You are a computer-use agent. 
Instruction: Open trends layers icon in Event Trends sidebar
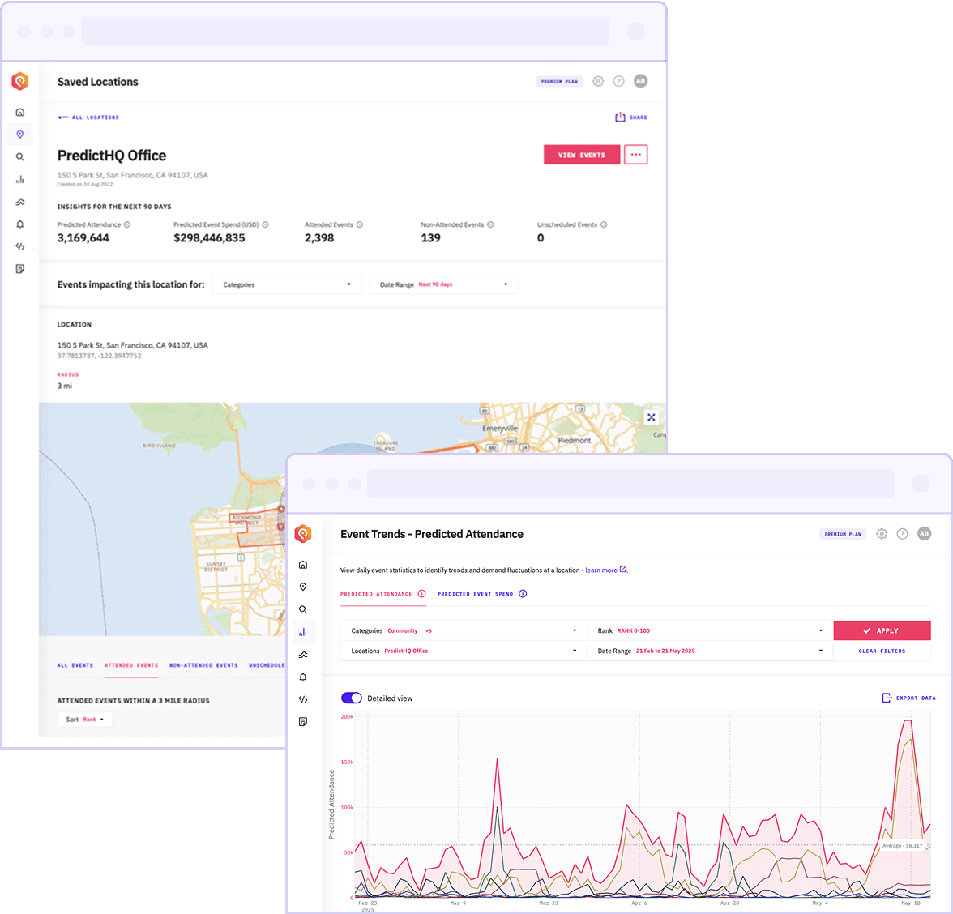point(303,655)
